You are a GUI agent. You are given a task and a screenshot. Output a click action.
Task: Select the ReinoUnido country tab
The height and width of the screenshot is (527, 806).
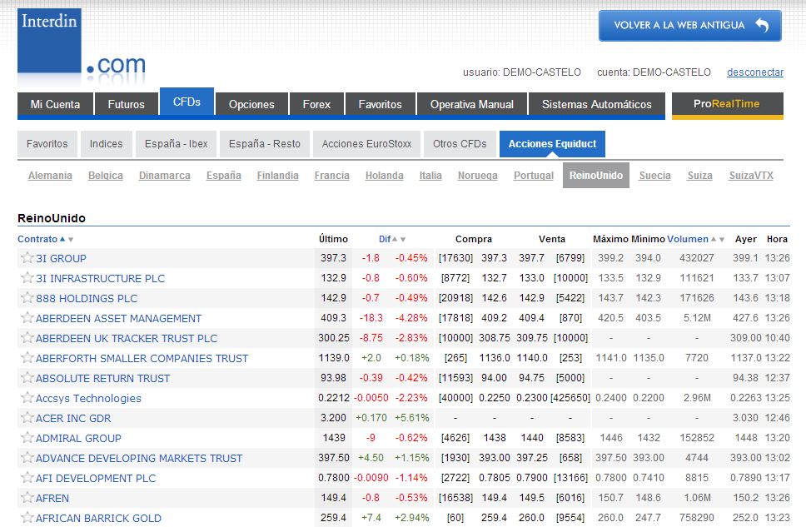point(596,176)
